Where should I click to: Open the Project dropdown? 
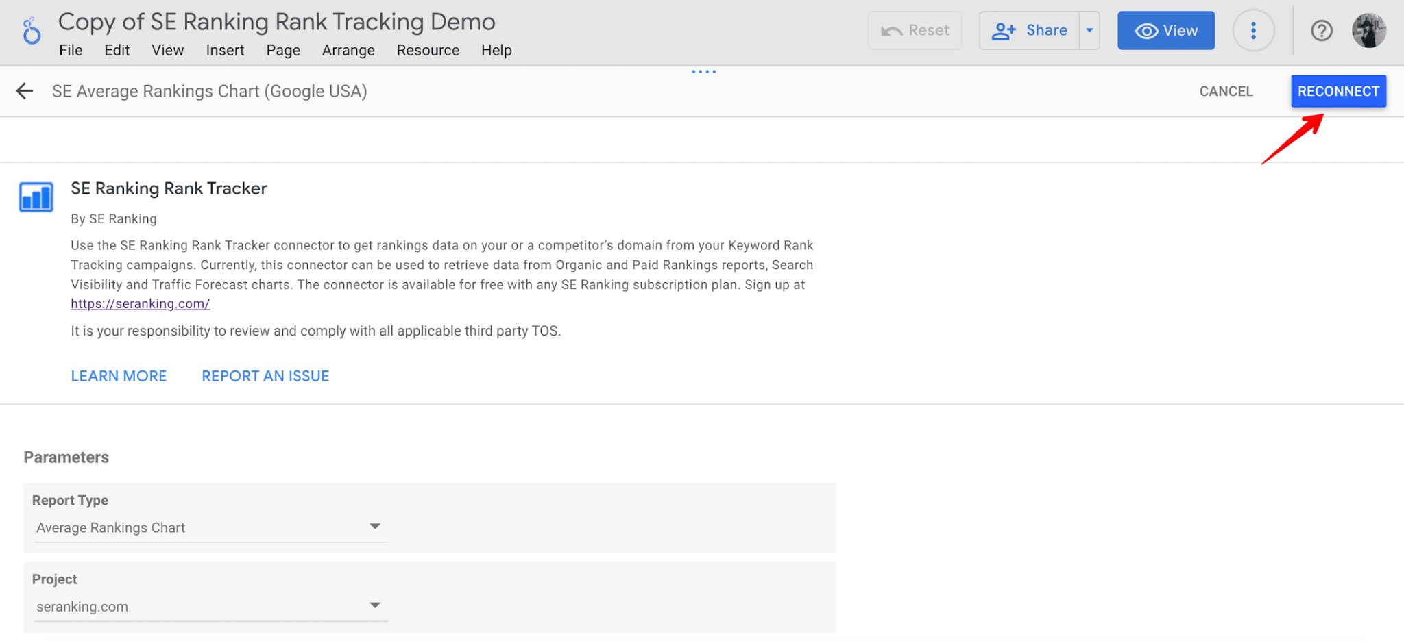coord(374,605)
